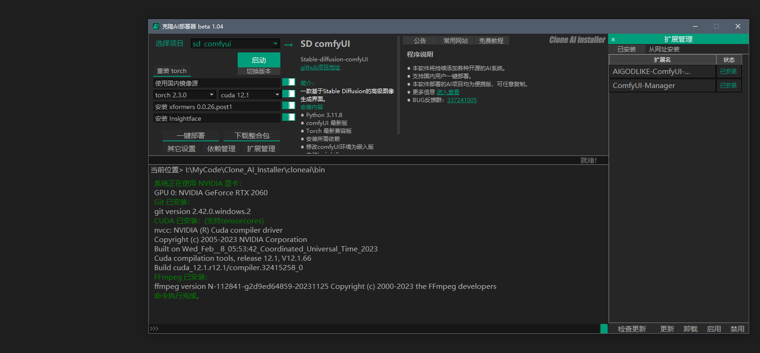Open the cuda 12.1 version dropdown
Screen dimensions: 760x353
(250, 95)
